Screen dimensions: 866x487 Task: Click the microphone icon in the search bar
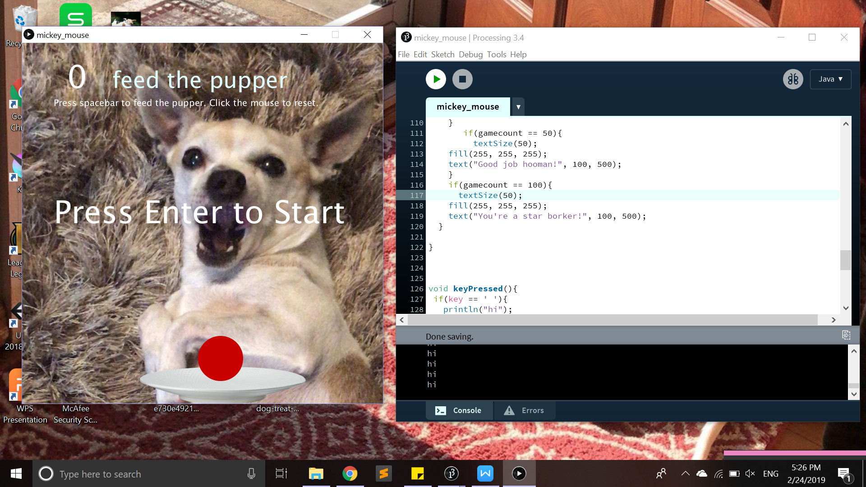pos(251,473)
